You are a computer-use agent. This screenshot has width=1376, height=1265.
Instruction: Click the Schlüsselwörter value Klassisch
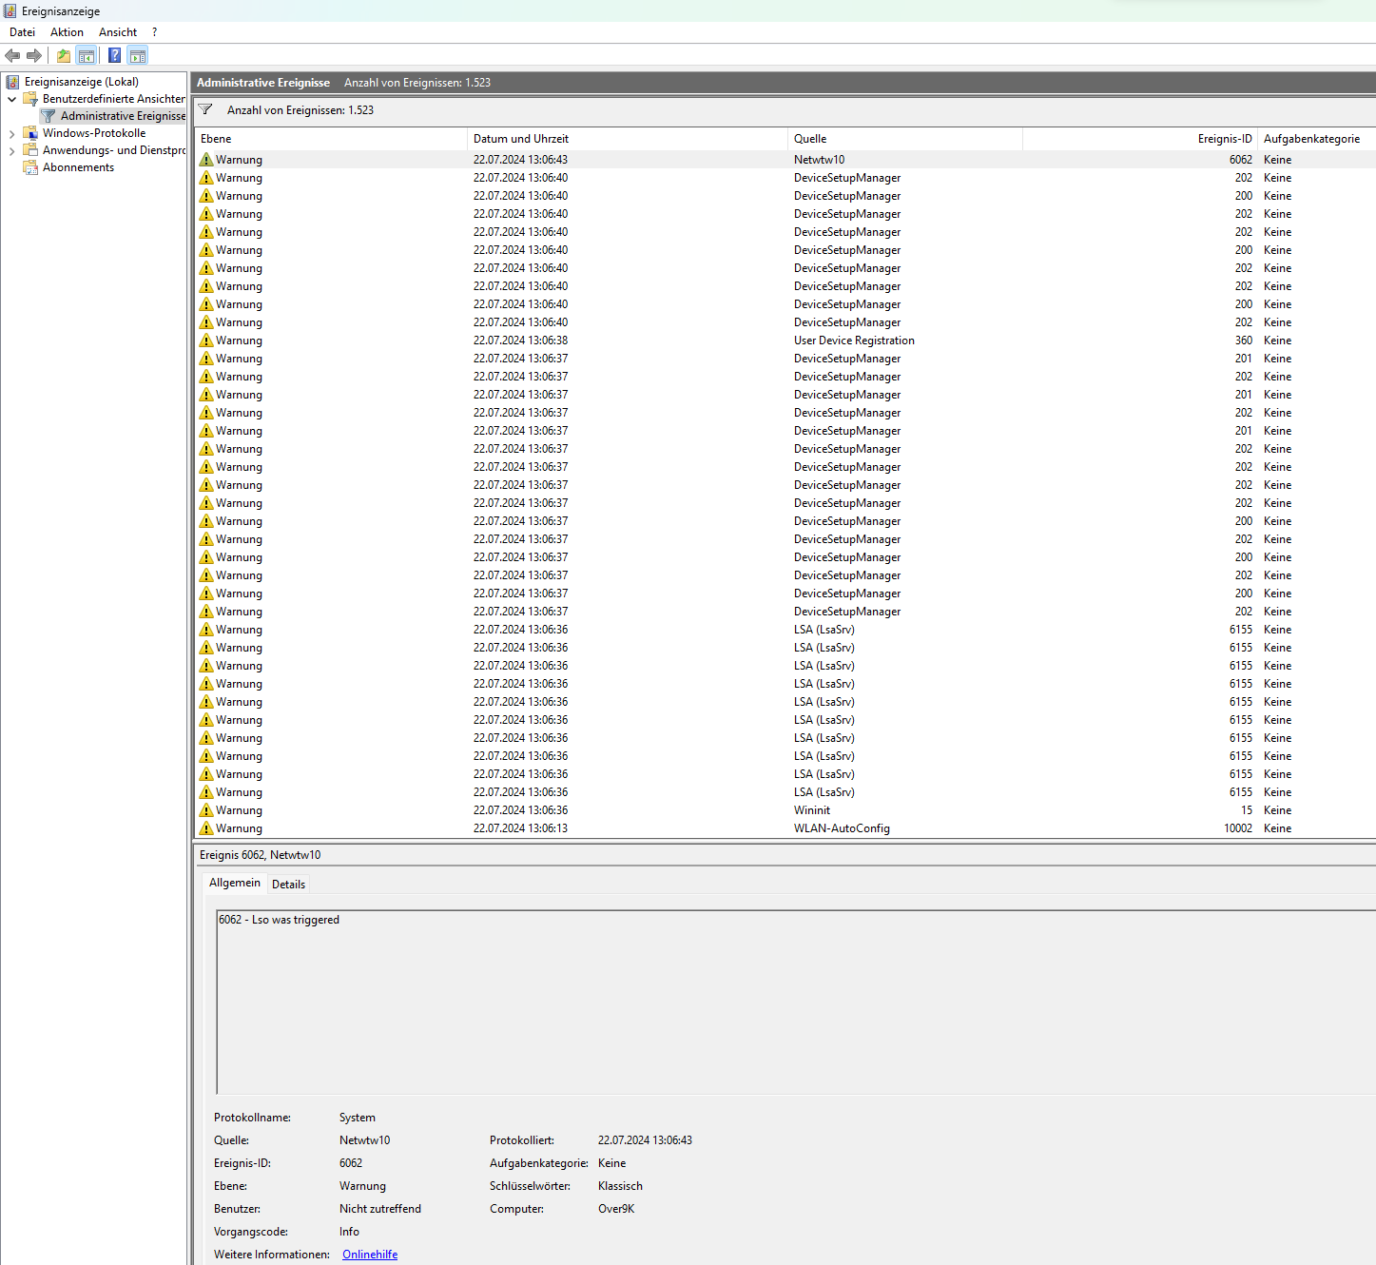620,1186
